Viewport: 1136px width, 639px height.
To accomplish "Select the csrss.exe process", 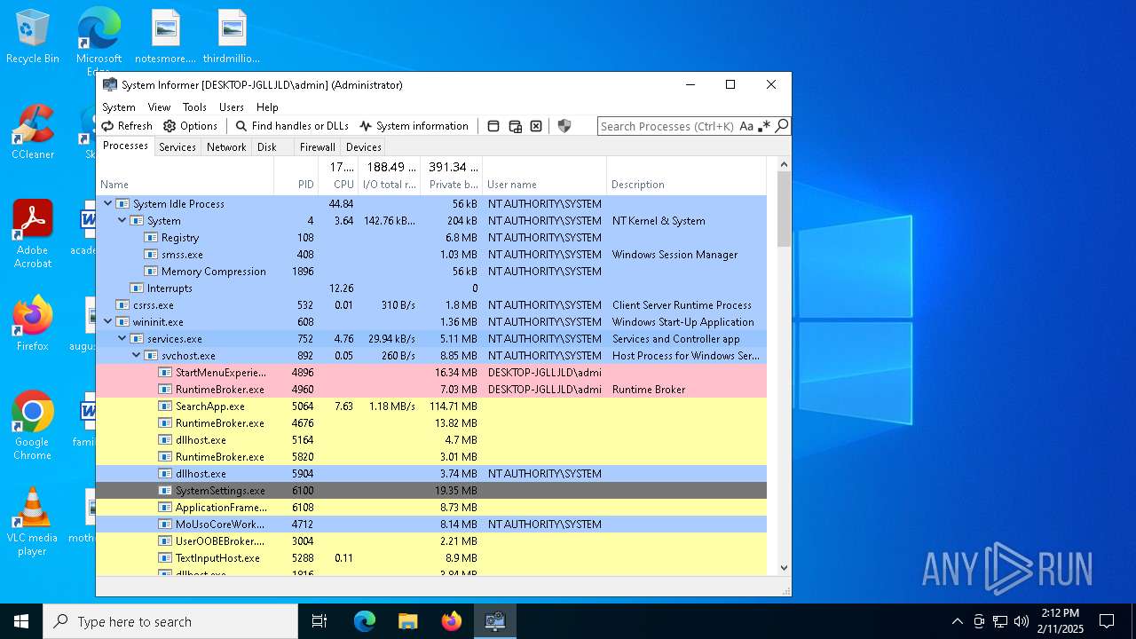I will [x=431, y=304].
